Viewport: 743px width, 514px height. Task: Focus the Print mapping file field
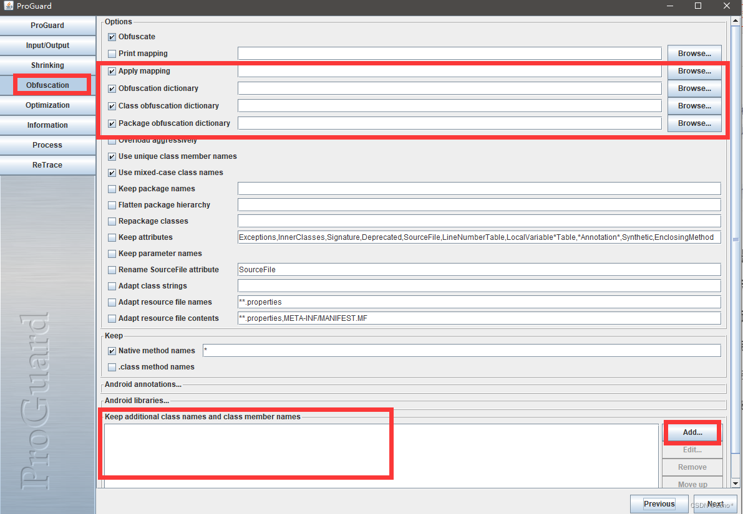coord(450,54)
